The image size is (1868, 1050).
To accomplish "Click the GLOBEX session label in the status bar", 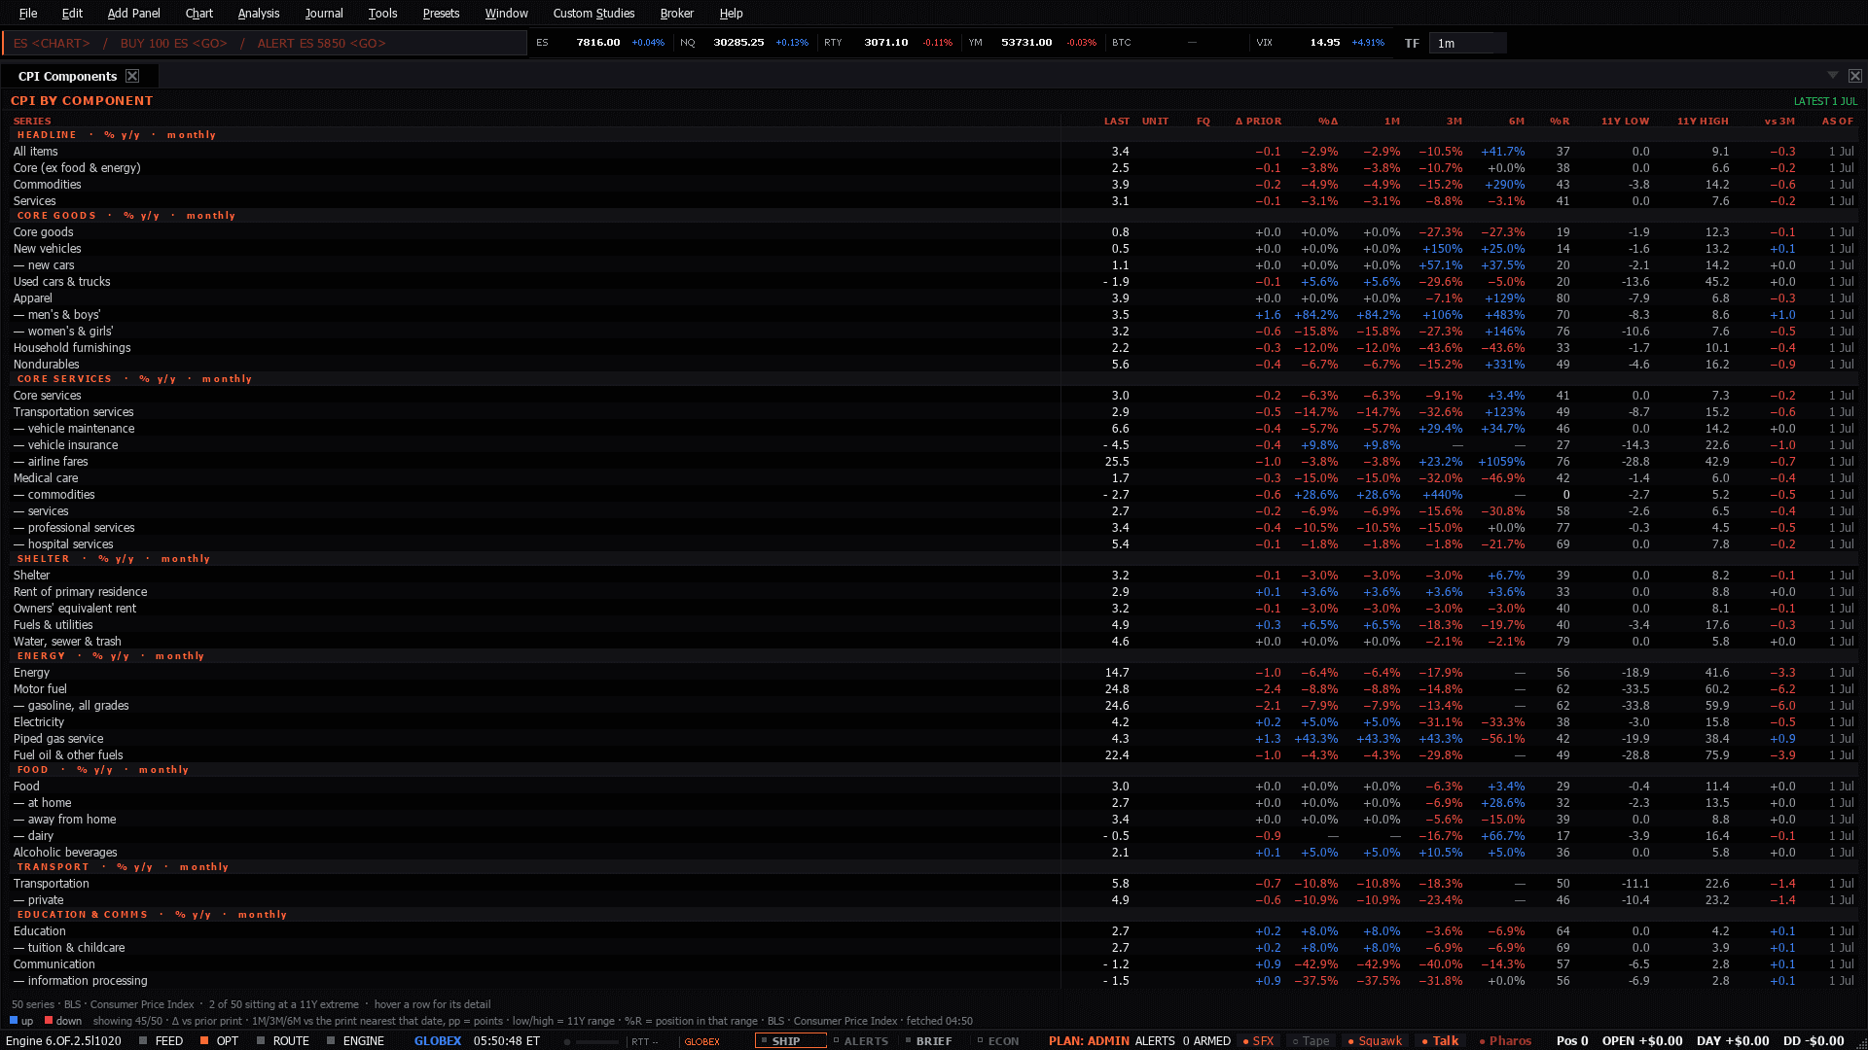I will (438, 1040).
